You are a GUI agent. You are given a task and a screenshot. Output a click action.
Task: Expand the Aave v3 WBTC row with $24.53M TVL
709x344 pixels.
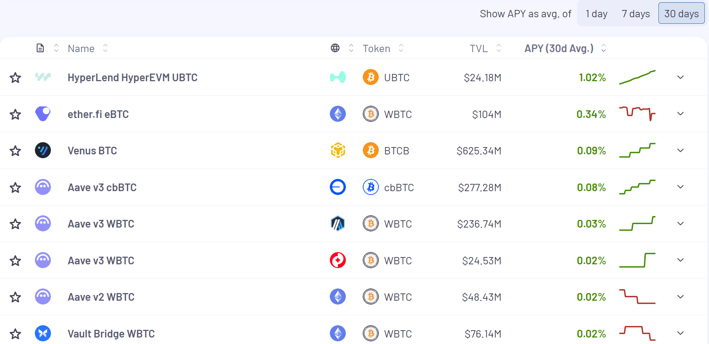[680, 260]
